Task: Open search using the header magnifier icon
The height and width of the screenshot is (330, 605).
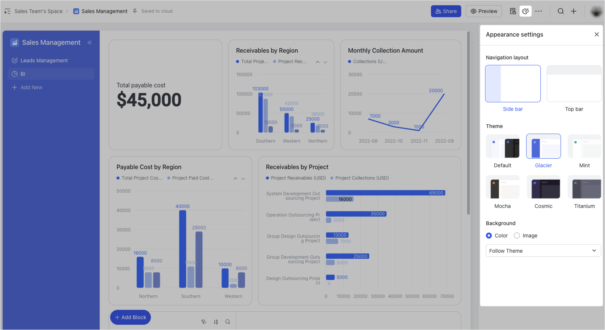Action: [561, 11]
